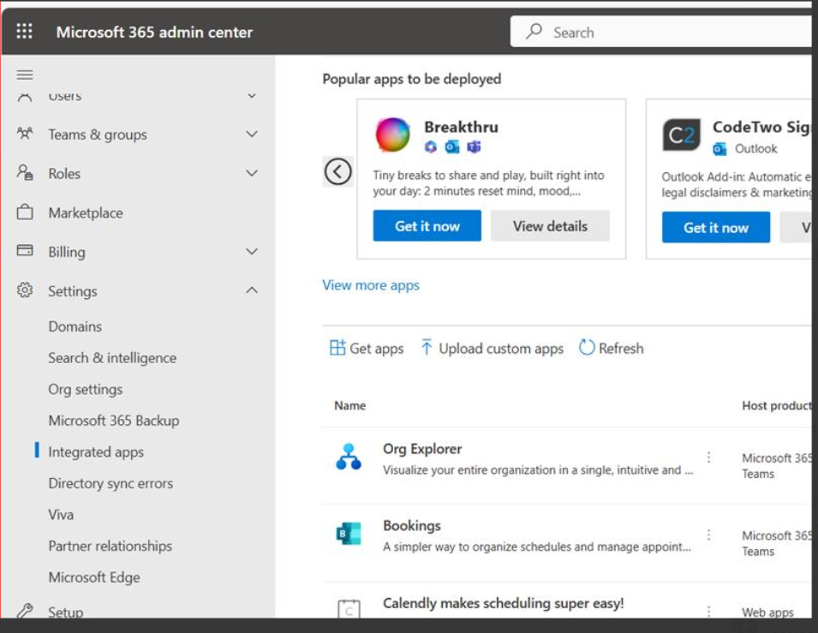Open more options for Bookings
The height and width of the screenshot is (633, 818).
coord(708,534)
